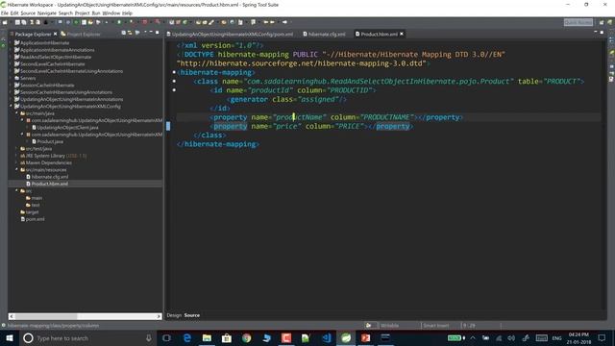The width and height of the screenshot is (615, 346).
Task: Close the Product.hbm.xml editor tab
Action: point(402,35)
